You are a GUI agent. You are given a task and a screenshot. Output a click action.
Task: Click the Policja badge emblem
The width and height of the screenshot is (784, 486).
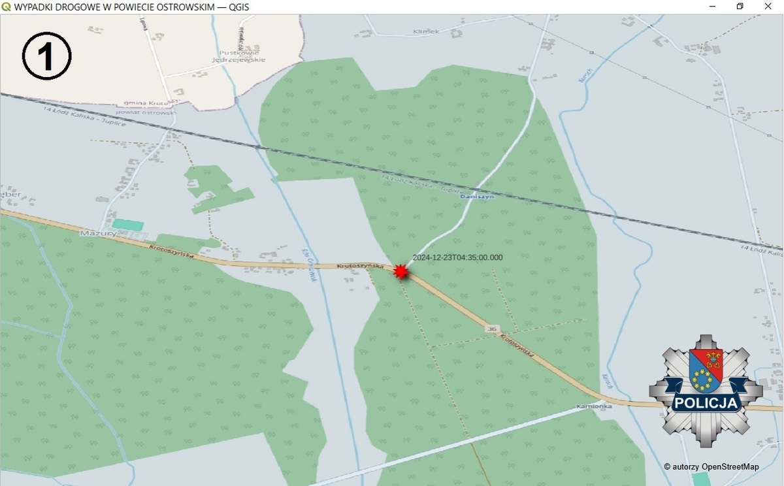(706, 391)
